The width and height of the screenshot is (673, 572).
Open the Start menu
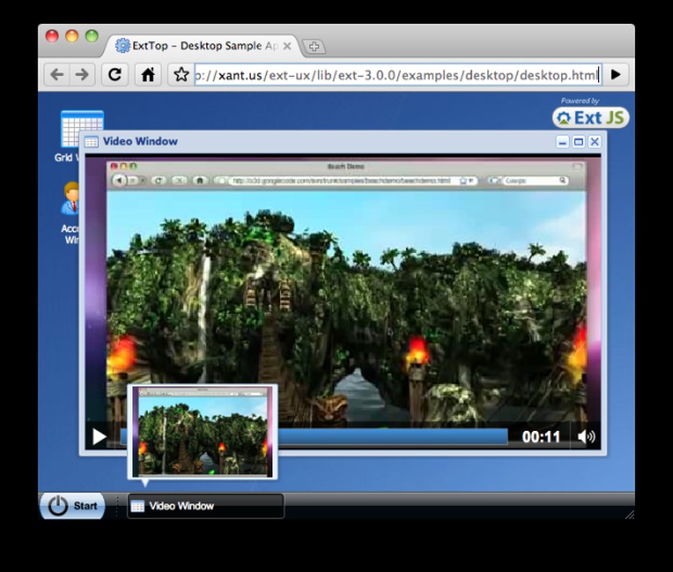[x=72, y=506]
